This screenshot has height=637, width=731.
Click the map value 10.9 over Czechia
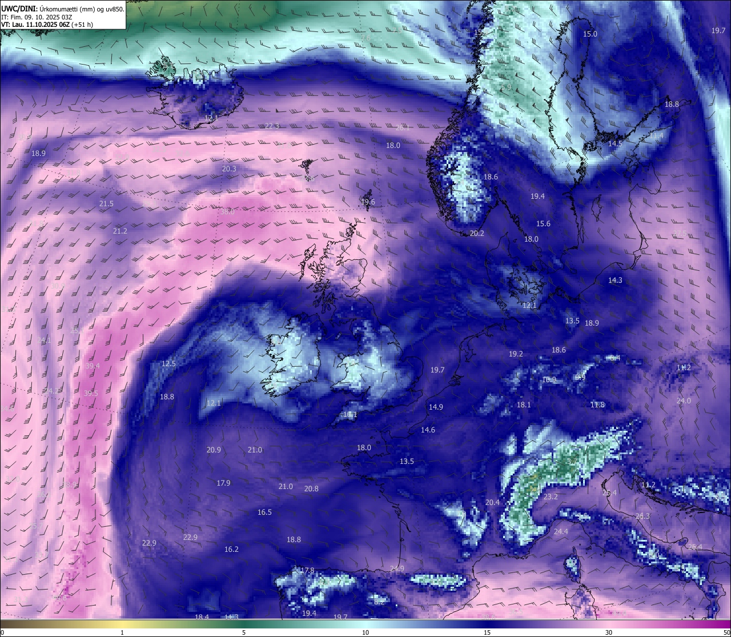pyautogui.click(x=549, y=380)
